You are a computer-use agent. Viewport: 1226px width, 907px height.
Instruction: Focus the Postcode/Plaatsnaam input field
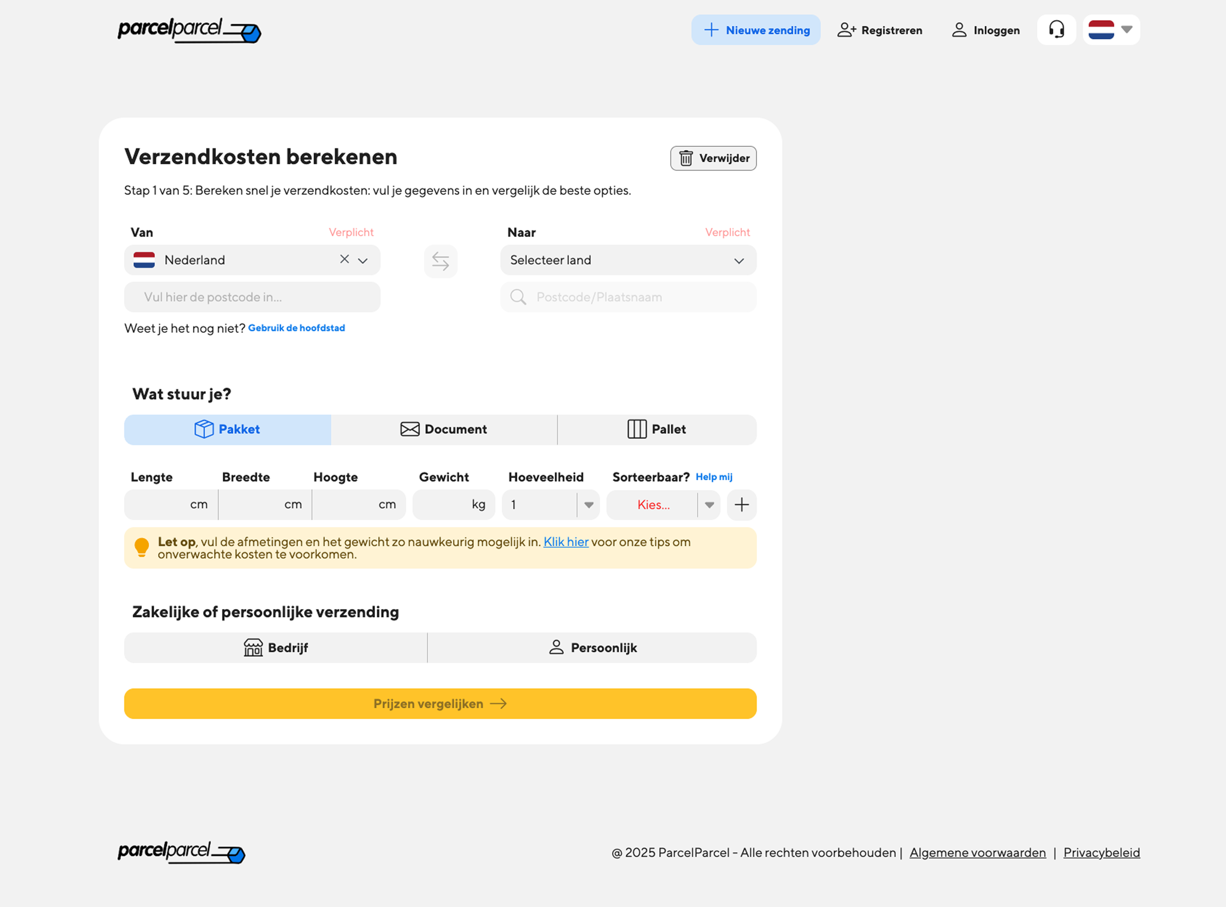pos(628,297)
